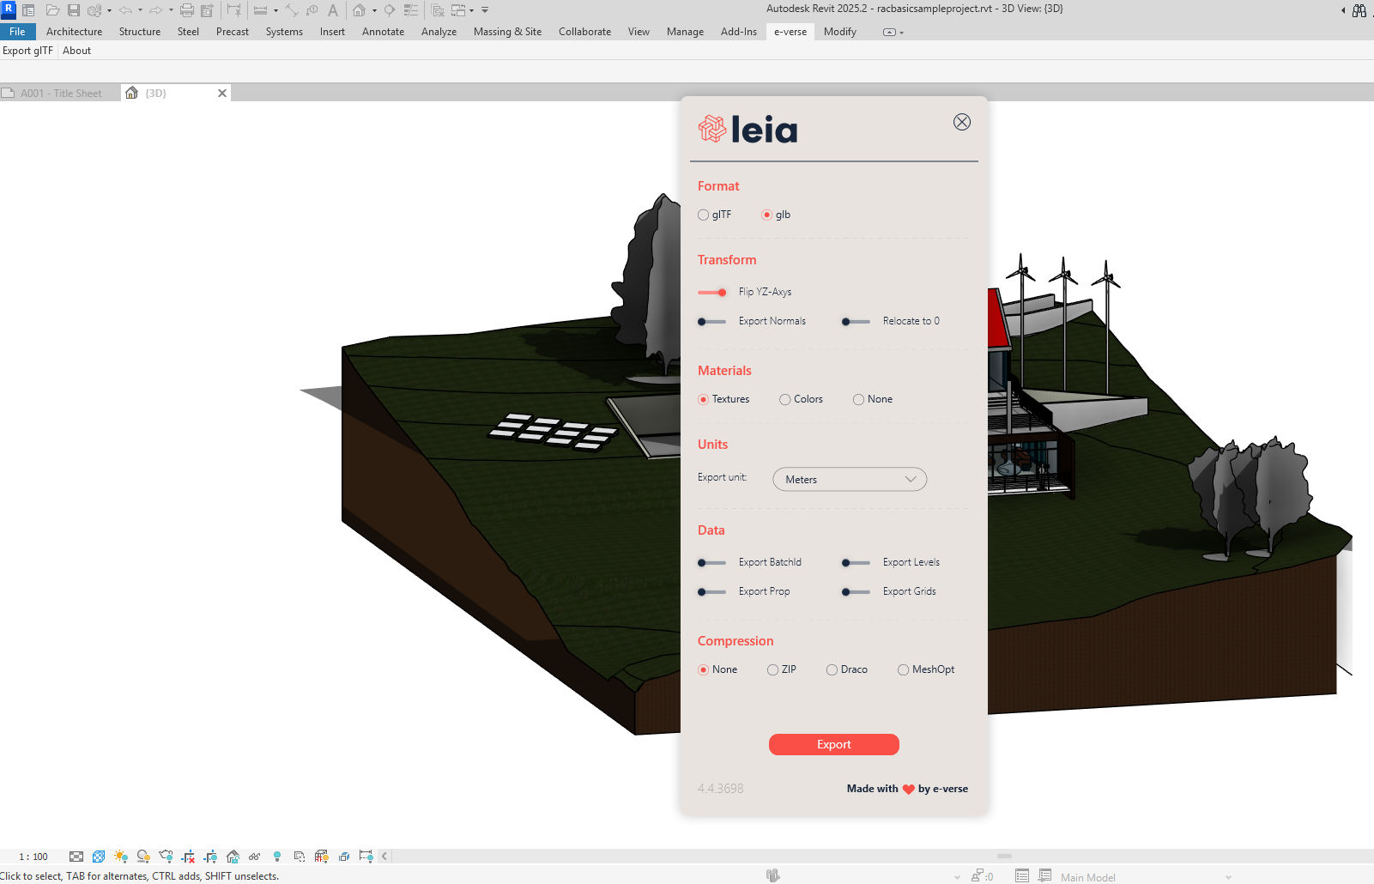The image size is (1374, 884).
Task: Select None compression option
Action: 703,669
